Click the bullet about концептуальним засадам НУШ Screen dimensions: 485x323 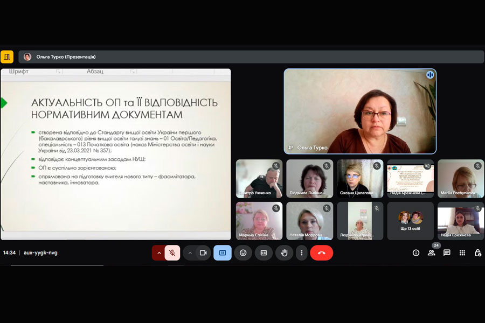[92, 159]
